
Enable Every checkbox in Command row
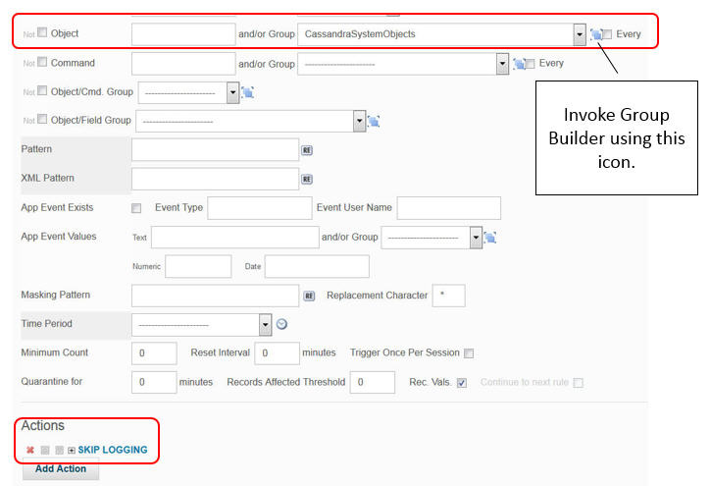coord(531,64)
